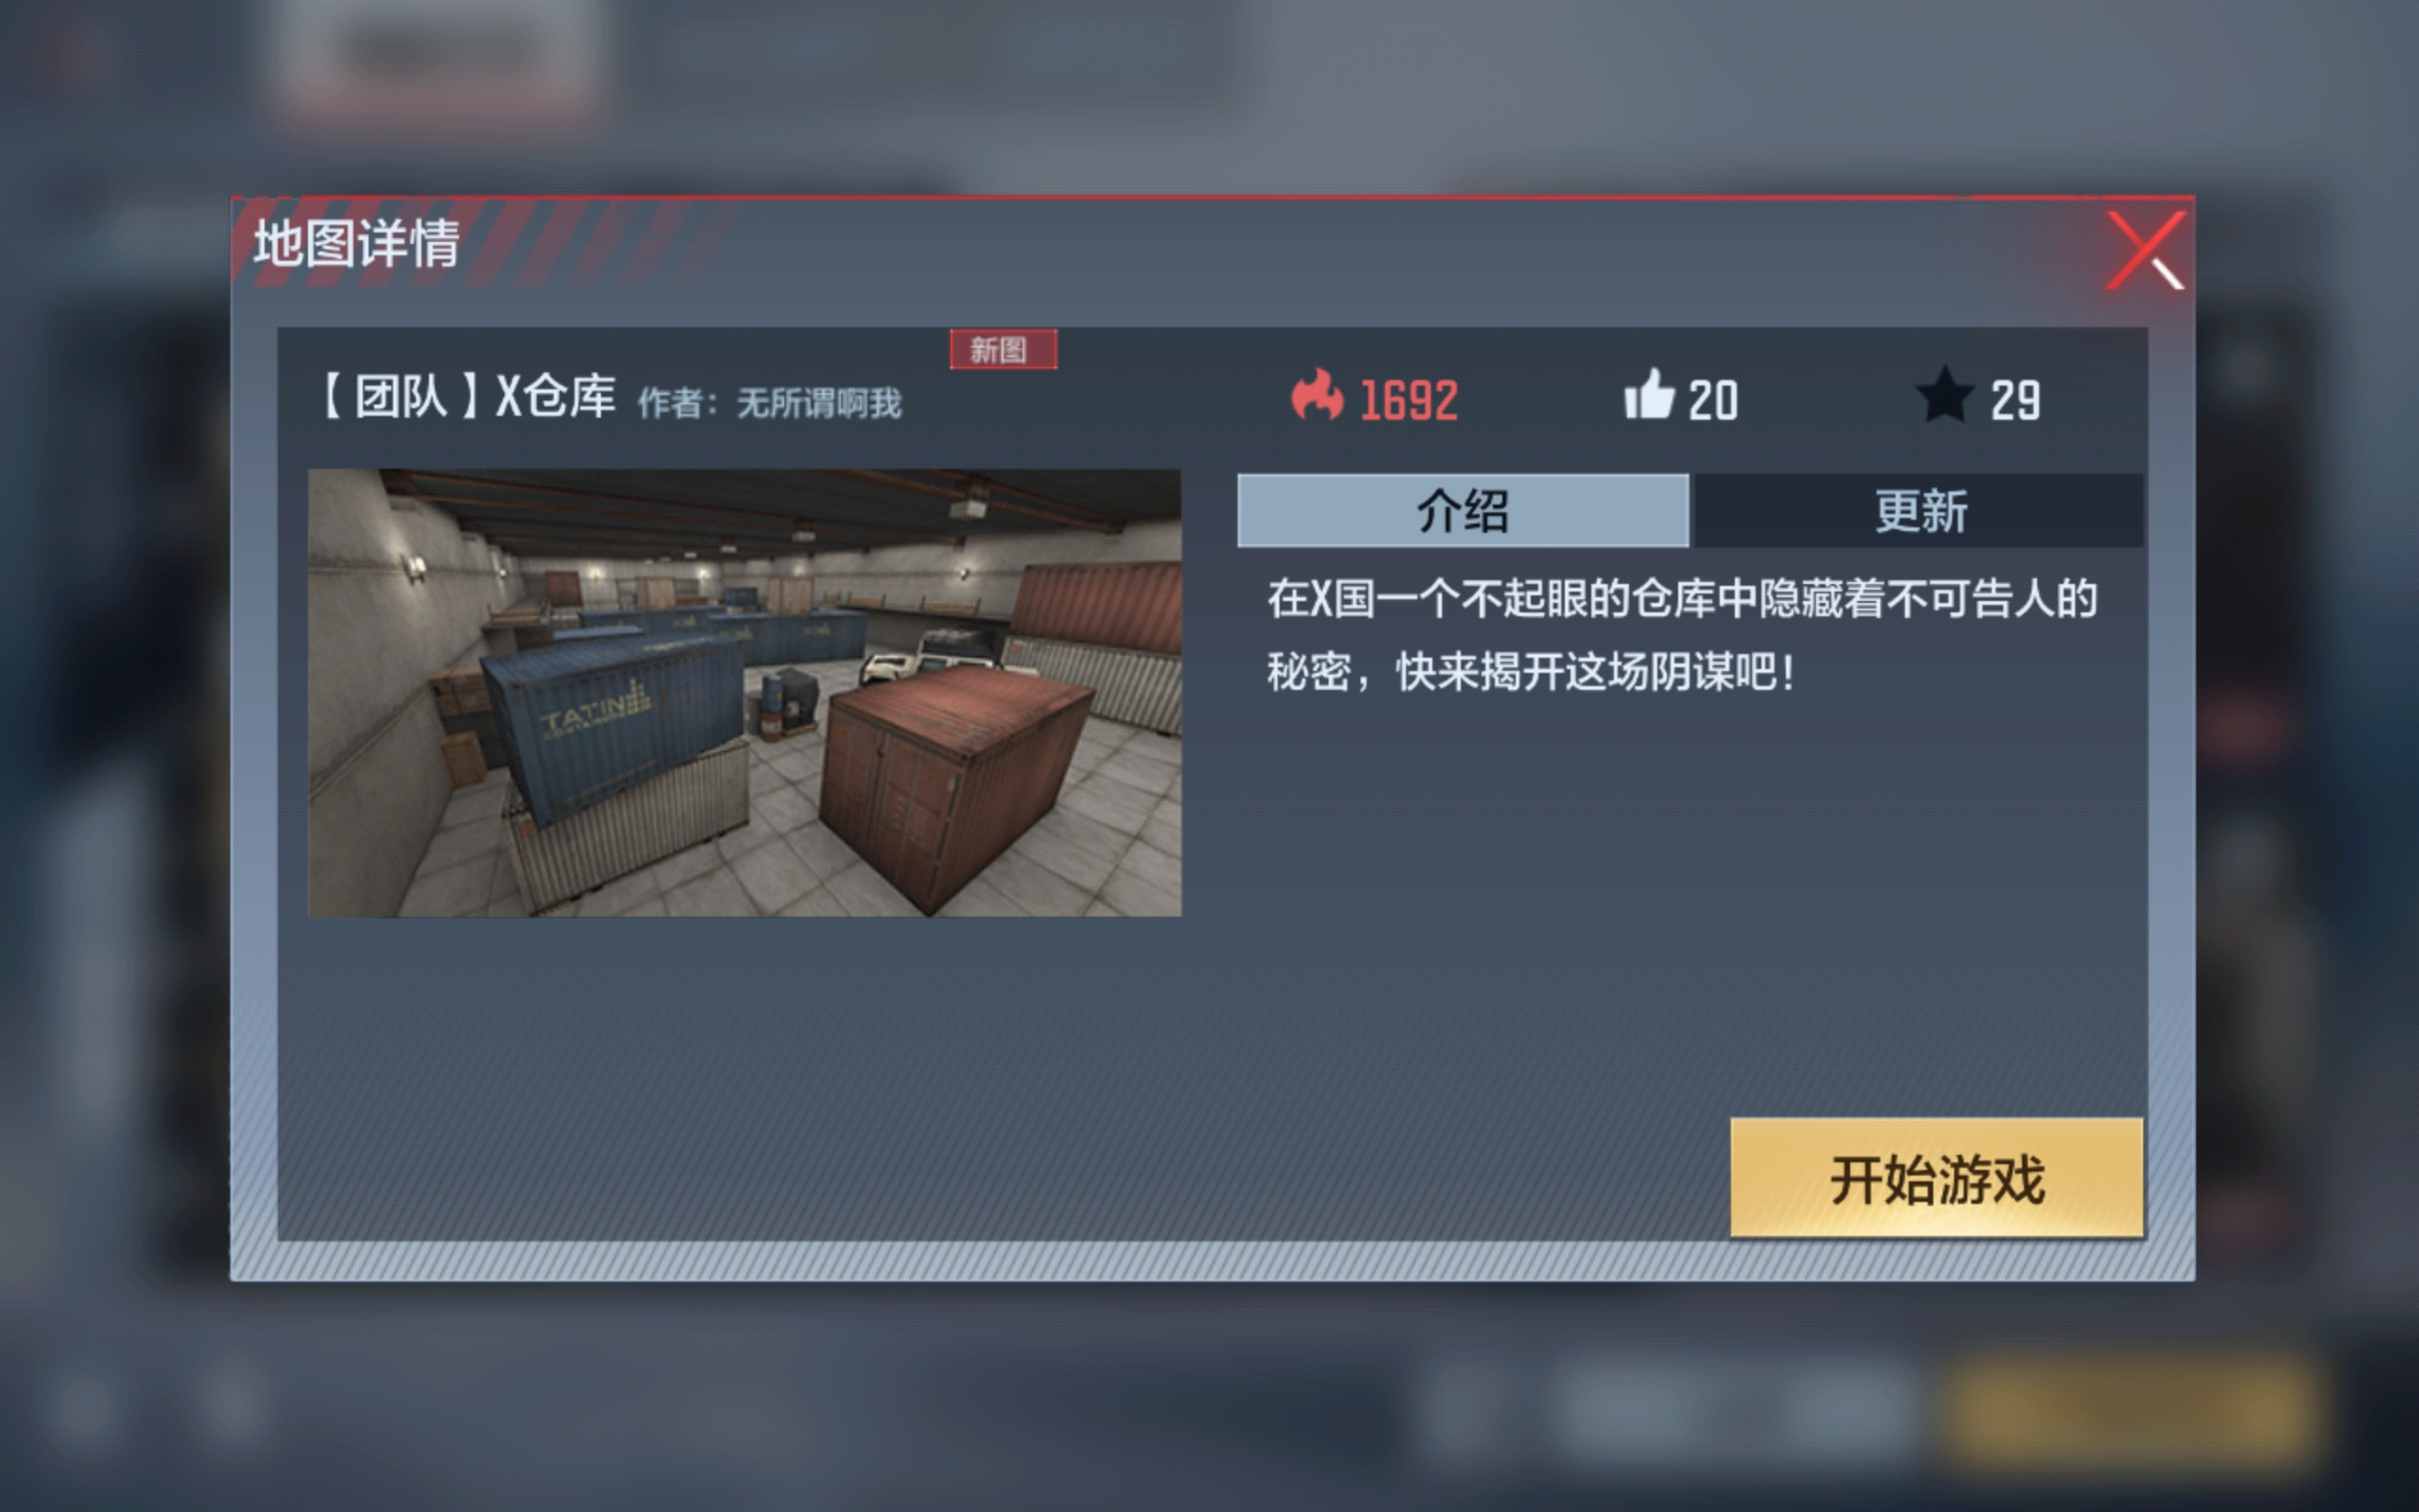Open the X仓库 warehouse preview thumbnail

[745, 693]
